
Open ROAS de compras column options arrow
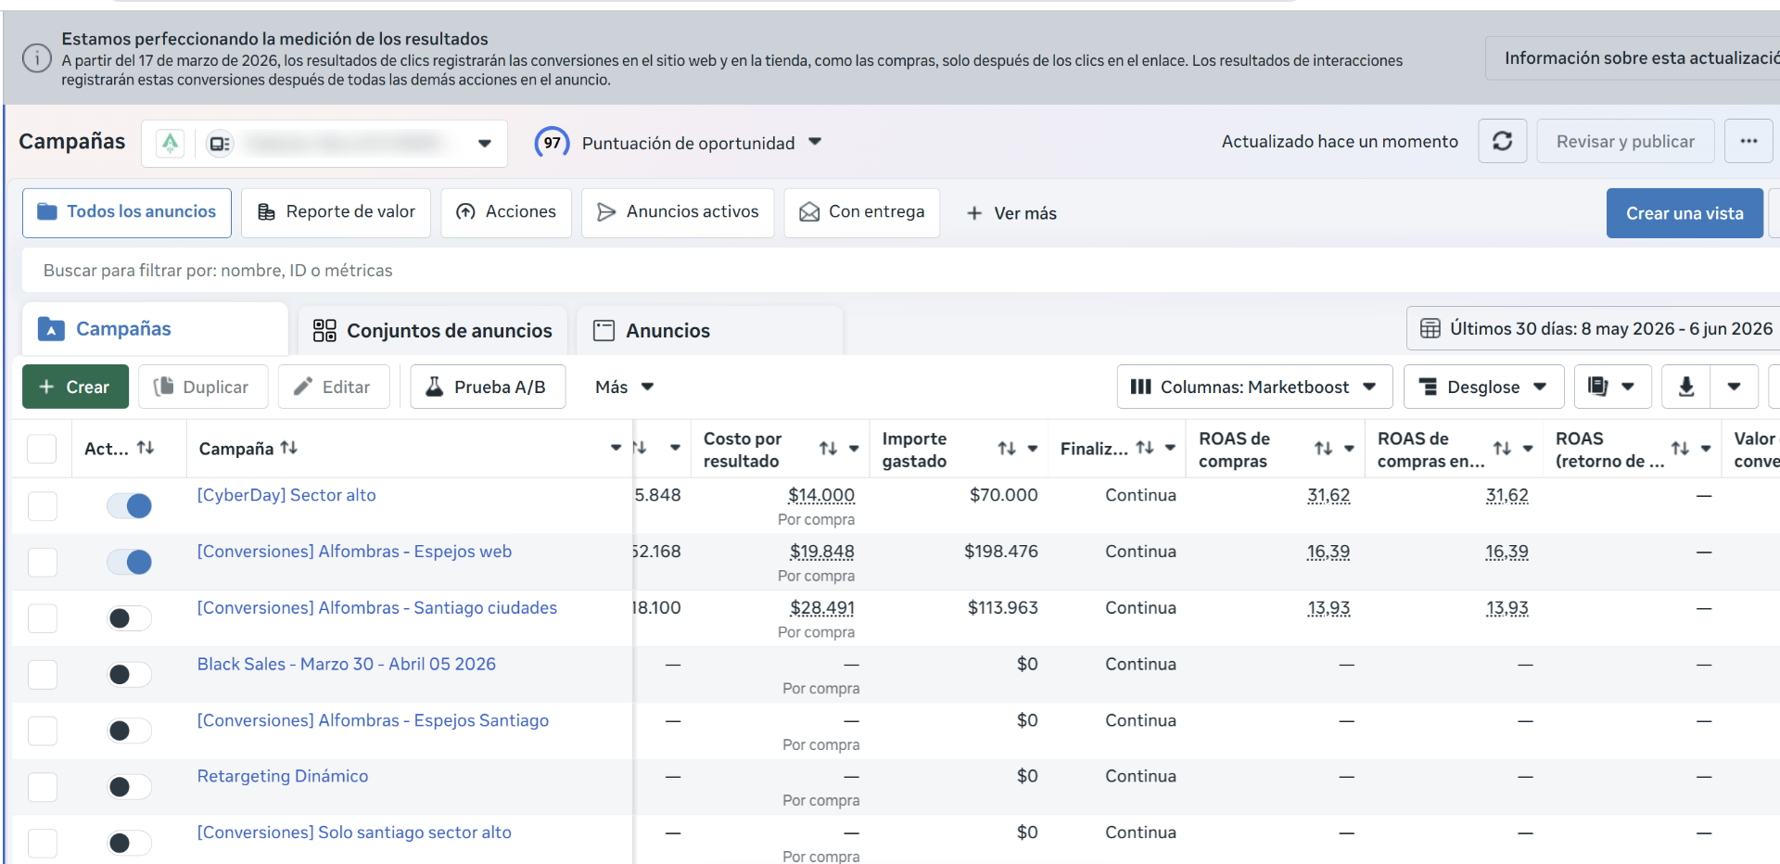pyautogui.click(x=1349, y=449)
